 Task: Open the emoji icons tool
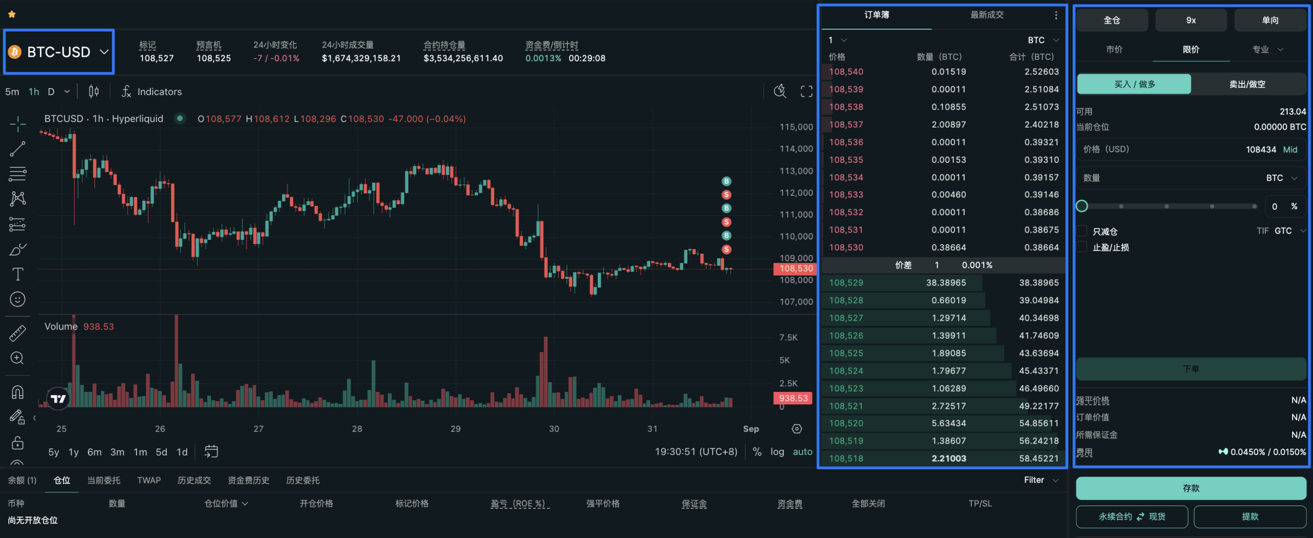(x=17, y=299)
